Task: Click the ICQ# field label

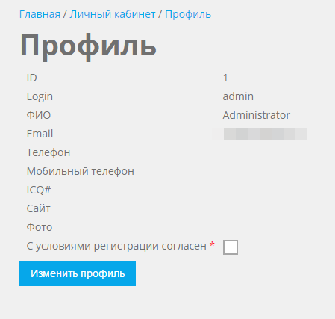Action: pos(39,190)
